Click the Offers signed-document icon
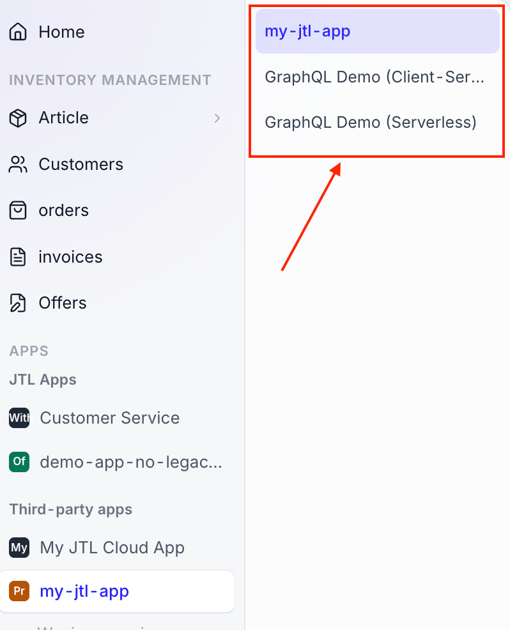The width and height of the screenshot is (510, 630). (18, 303)
